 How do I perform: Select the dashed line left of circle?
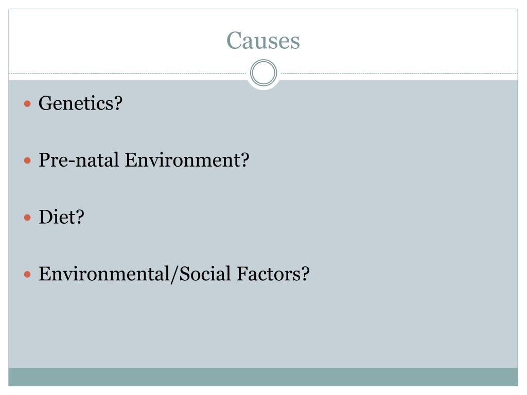(x=128, y=73)
